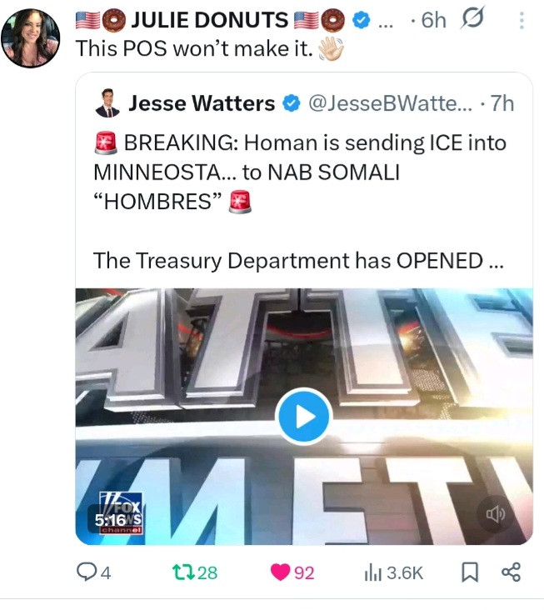Reply using the comment bubble icon
544x610 pixels.
click(85, 572)
